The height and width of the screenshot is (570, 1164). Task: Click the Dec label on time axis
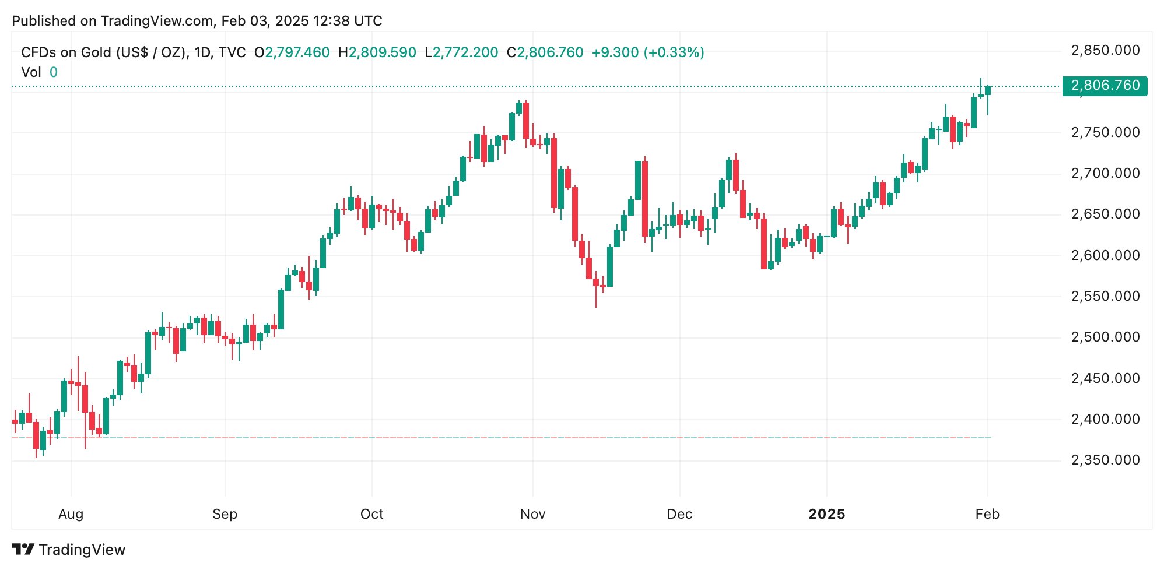coord(679,514)
